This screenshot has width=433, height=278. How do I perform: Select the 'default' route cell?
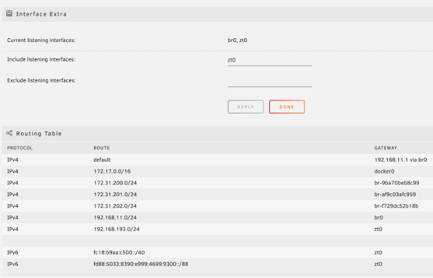102,160
